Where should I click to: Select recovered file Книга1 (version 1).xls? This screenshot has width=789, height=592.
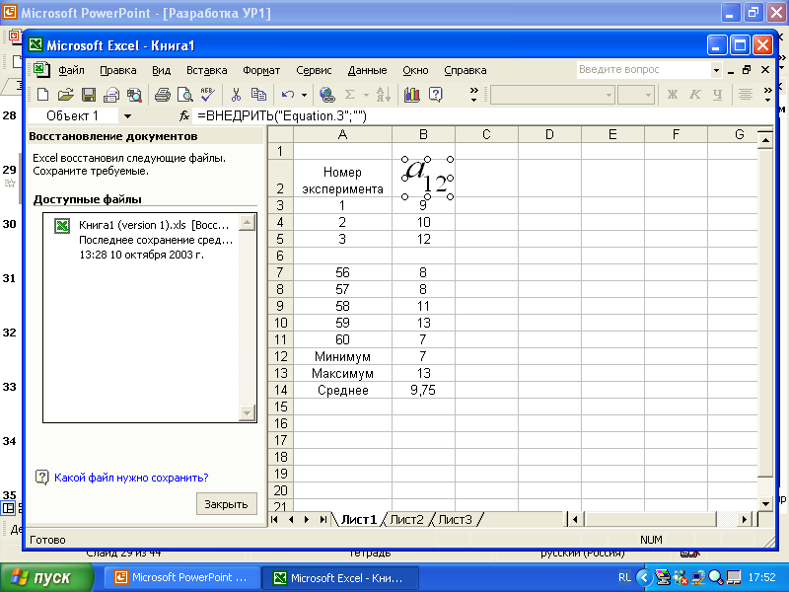143,240
